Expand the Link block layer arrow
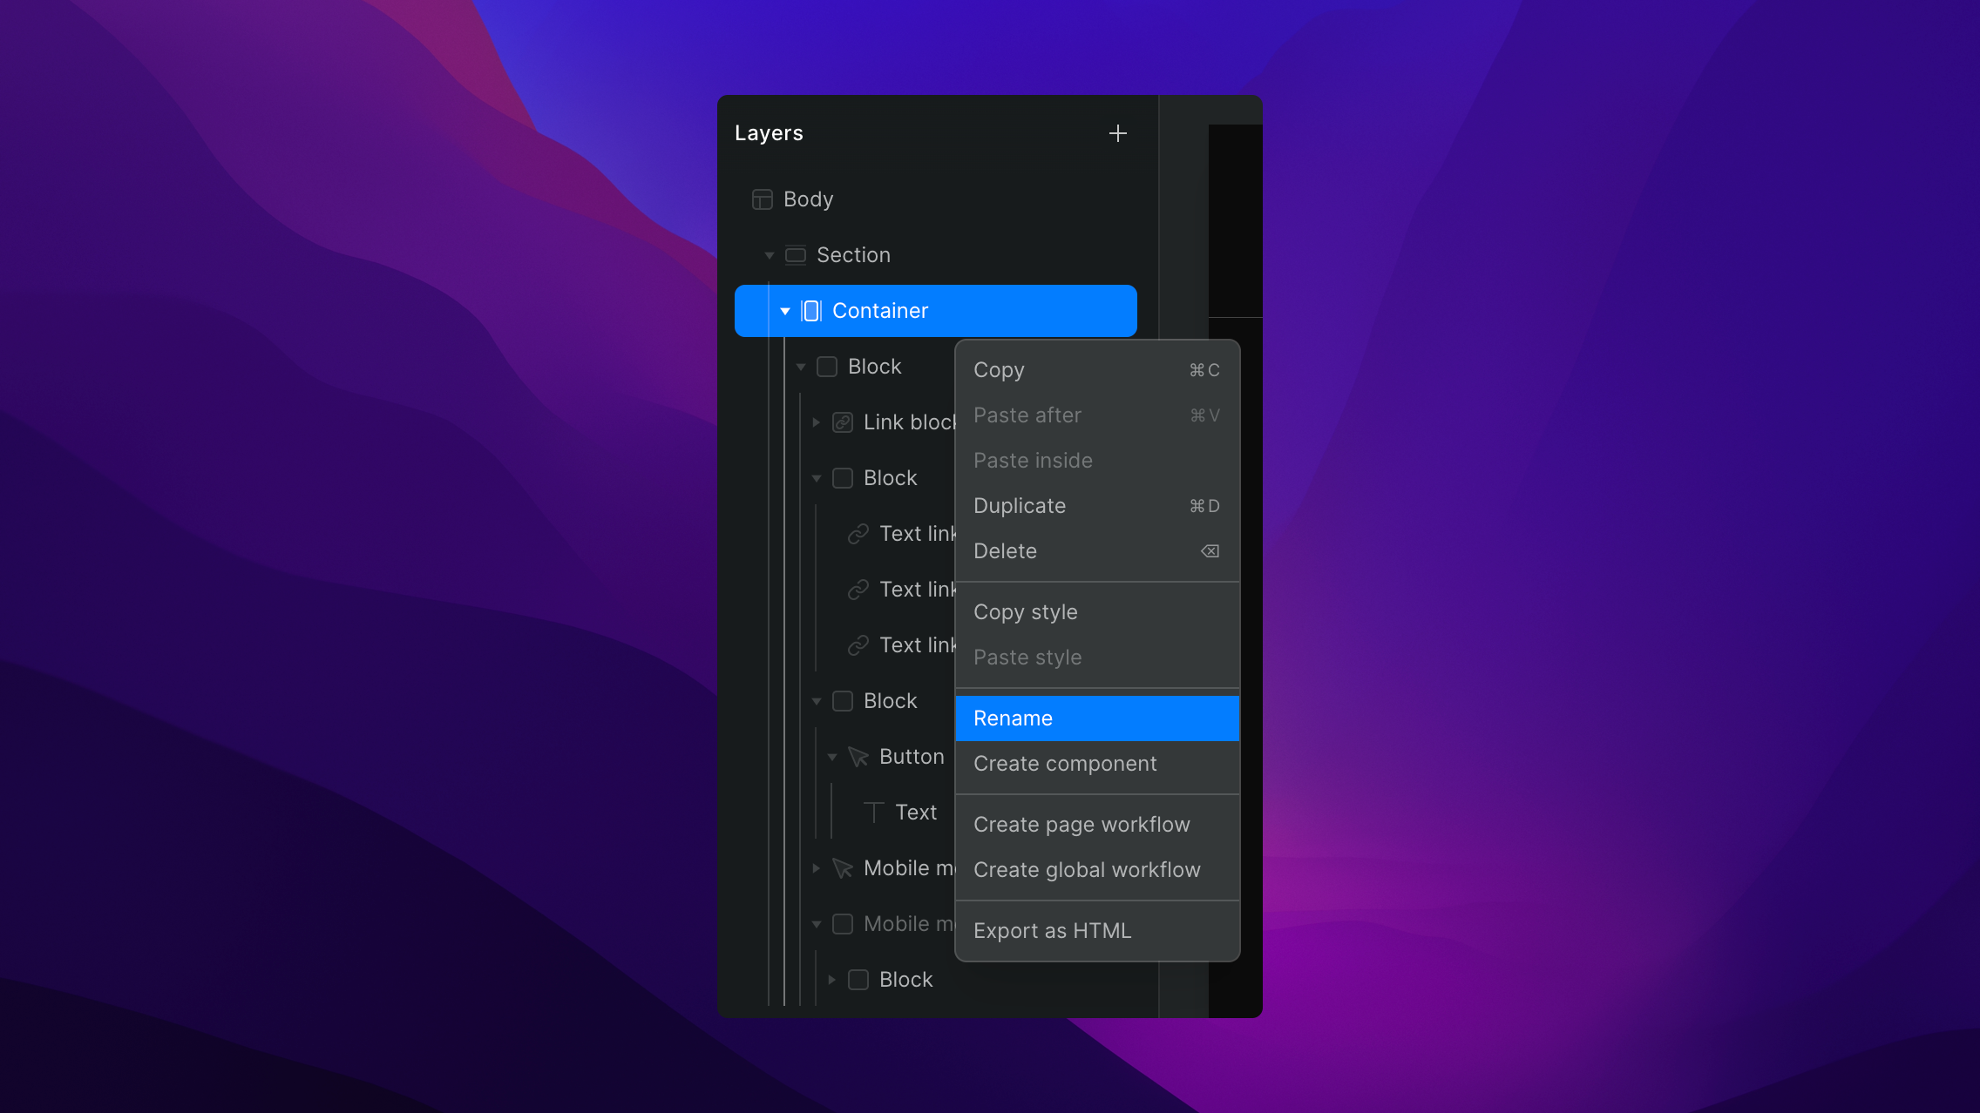Image resolution: width=1980 pixels, height=1113 pixels. point(817,422)
